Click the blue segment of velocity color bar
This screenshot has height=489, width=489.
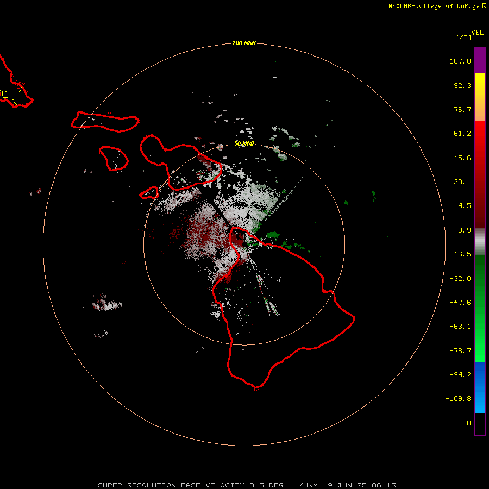(480, 387)
